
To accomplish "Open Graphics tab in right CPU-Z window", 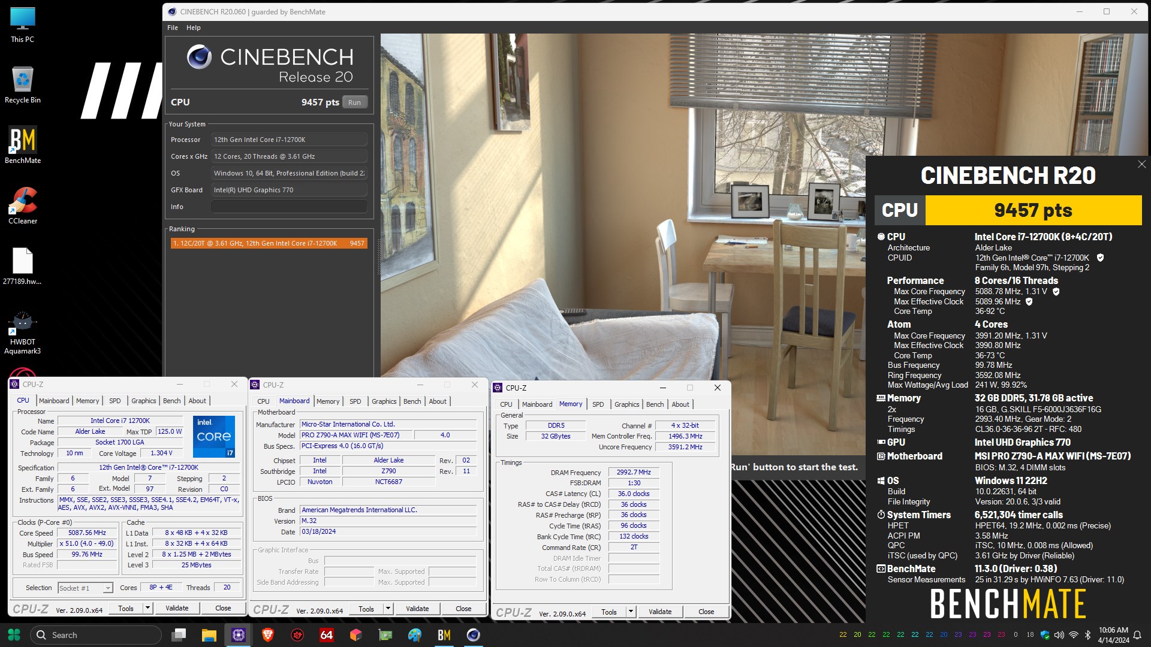I will [627, 404].
